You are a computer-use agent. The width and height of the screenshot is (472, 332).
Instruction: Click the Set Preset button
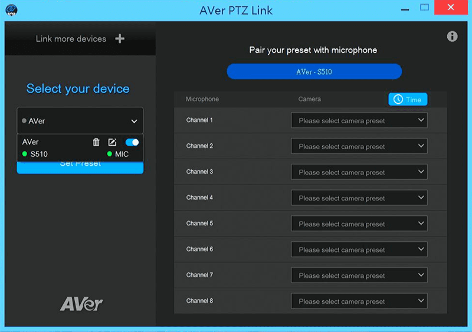(x=80, y=167)
